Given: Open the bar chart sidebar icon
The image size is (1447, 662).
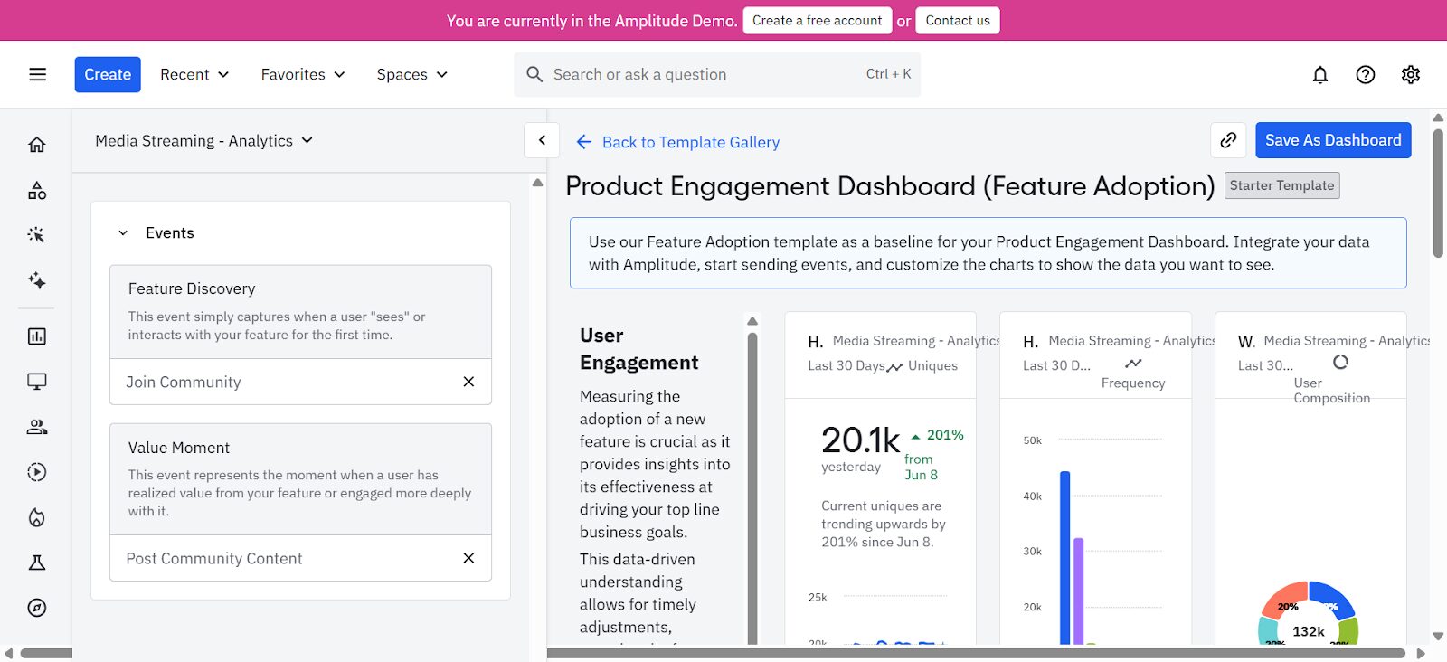Looking at the screenshot, I should tap(37, 336).
